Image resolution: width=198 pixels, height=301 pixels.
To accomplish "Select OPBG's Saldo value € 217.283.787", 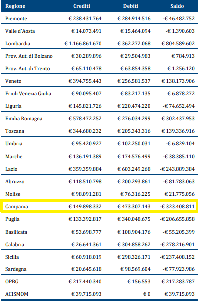I will [x=178, y=281].
